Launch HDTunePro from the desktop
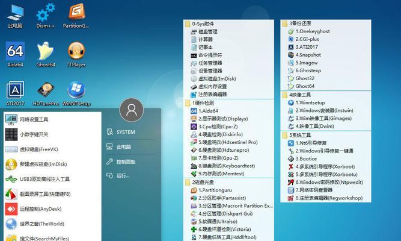Viewport: 401px width, 241px height. pyautogui.click(x=46, y=93)
